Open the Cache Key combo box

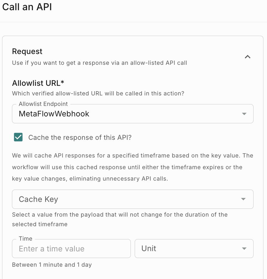click(126, 199)
